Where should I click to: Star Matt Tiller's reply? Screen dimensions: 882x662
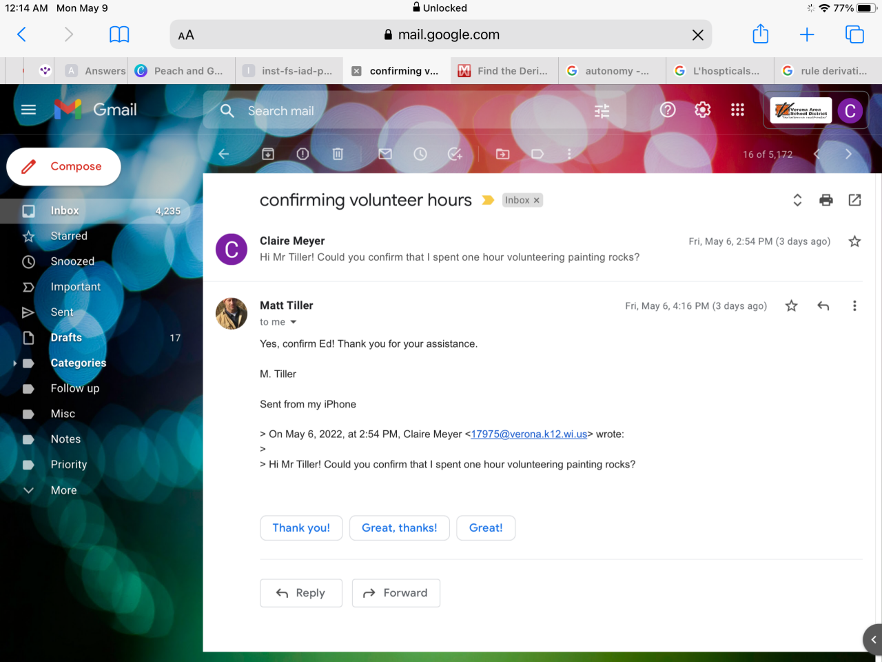coord(791,305)
